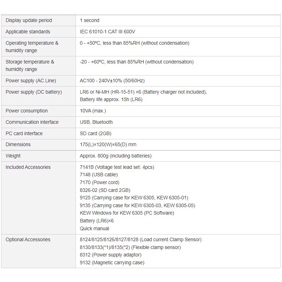
Task: Click the operating temperature value "0 - +50ºC"
Action: tap(92, 43)
